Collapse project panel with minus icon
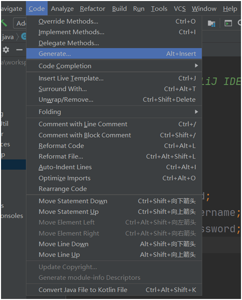 19,50
